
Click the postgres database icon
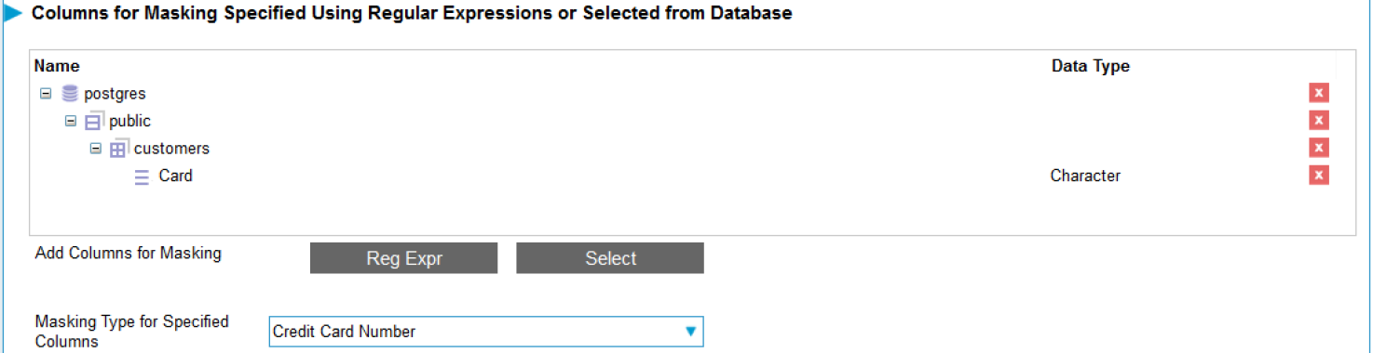(70, 94)
